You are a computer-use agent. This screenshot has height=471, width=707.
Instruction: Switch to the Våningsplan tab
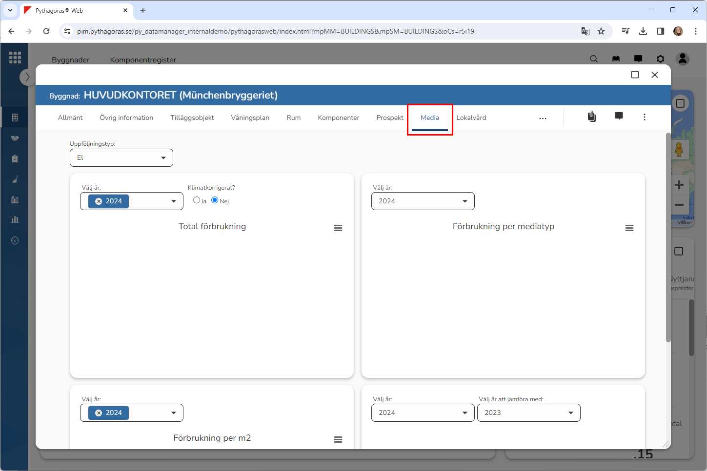click(x=250, y=118)
